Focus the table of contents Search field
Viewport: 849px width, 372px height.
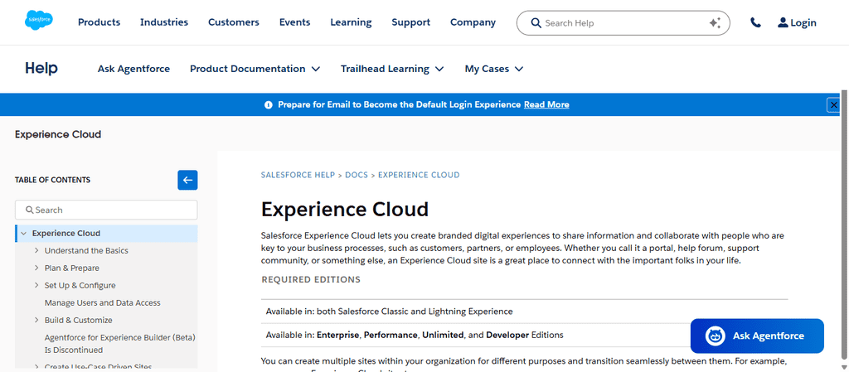point(106,210)
